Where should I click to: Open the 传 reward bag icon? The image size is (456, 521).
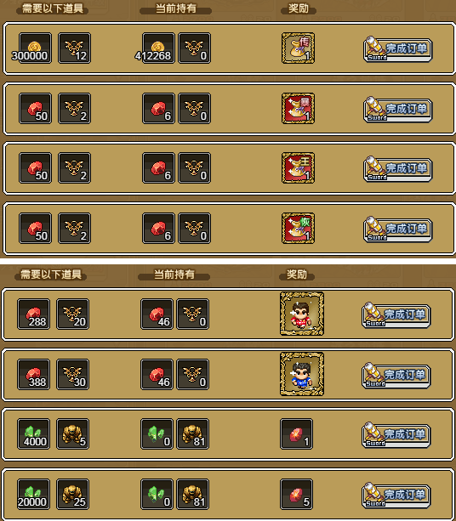[x=298, y=48]
